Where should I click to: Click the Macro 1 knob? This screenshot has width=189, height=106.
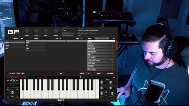27,31
